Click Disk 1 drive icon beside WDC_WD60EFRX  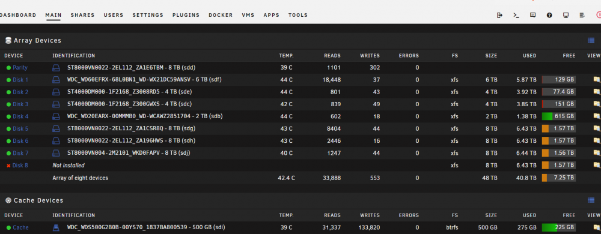click(x=56, y=80)
